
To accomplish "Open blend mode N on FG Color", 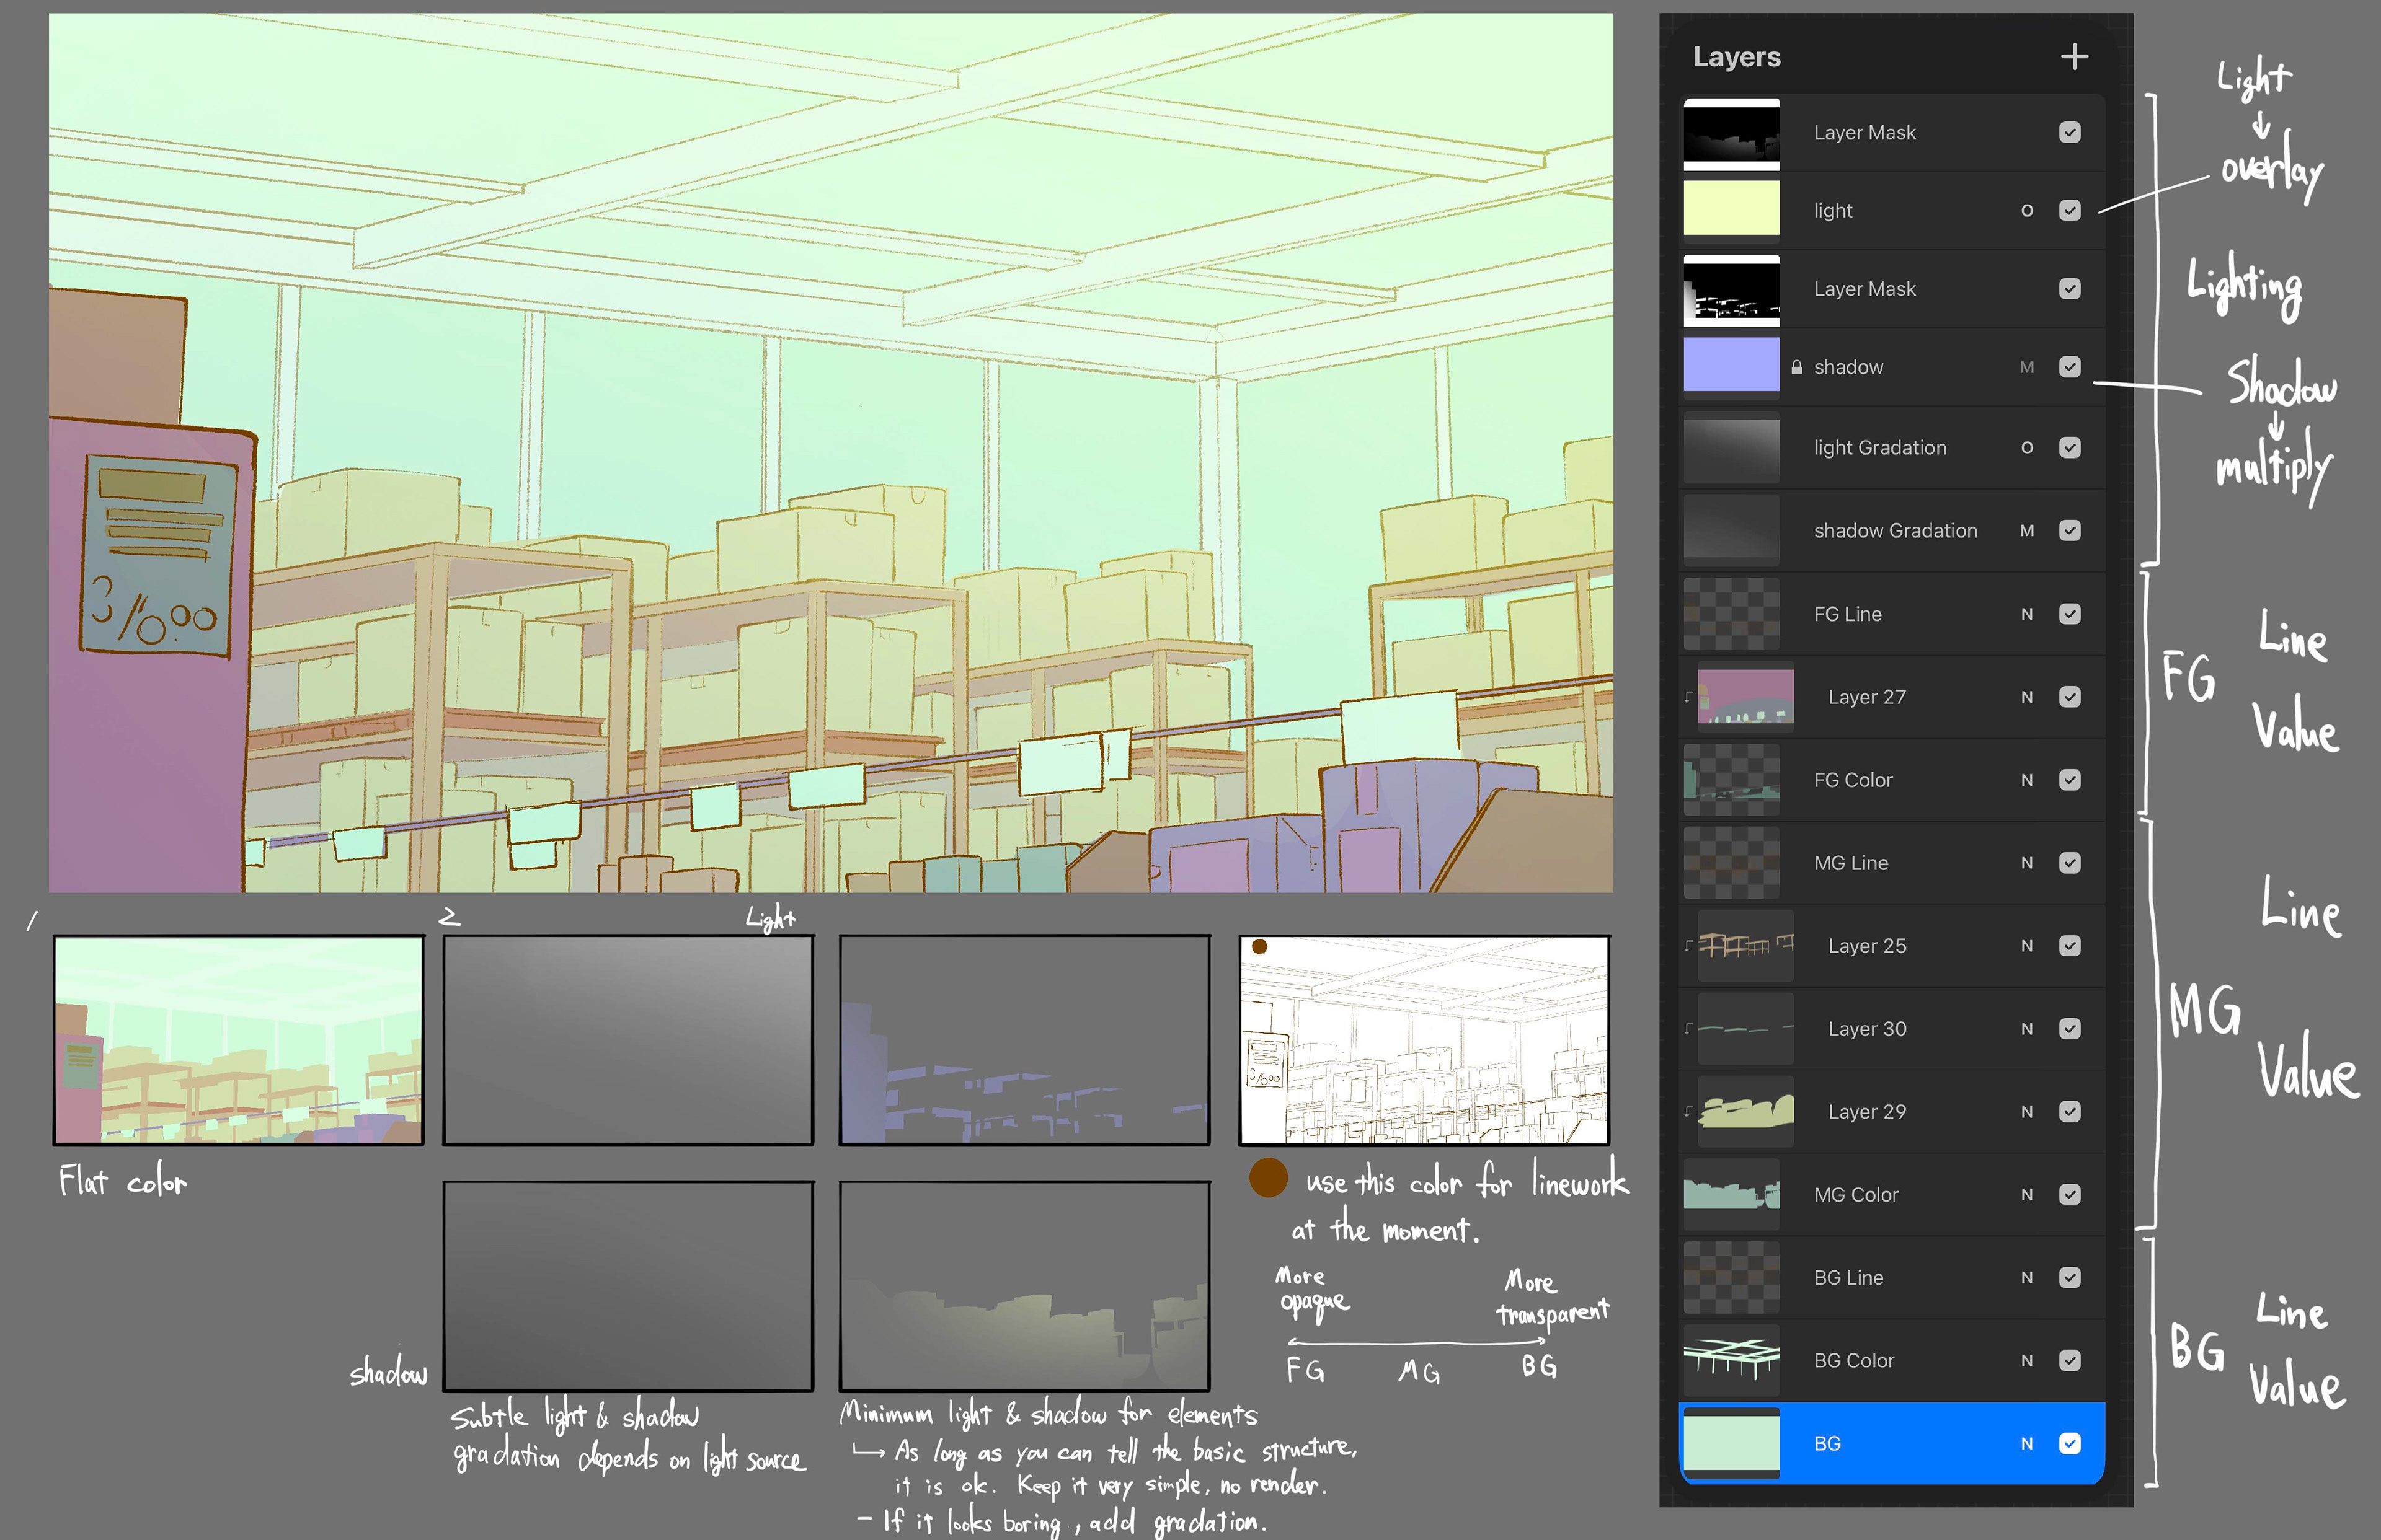I will [2027, 780].
